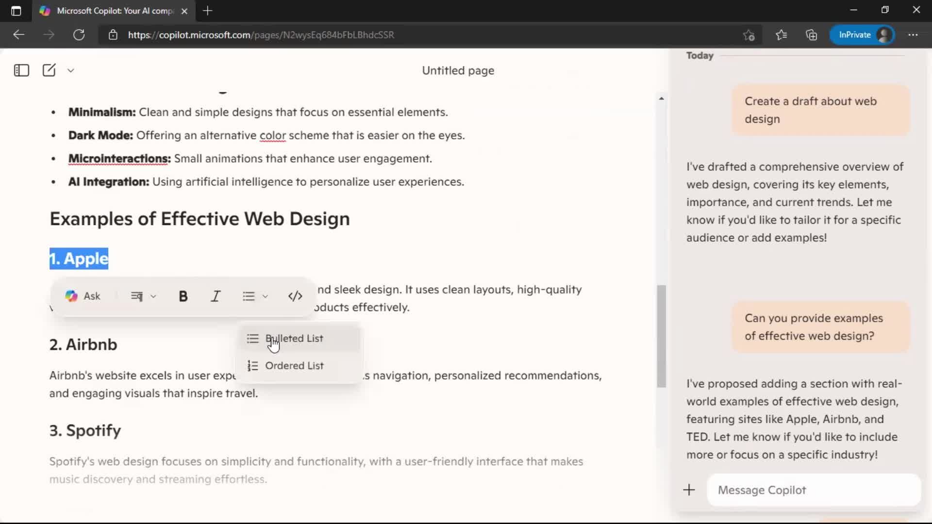Screen dimensions: 932x524
Task: Open the InPrivate profile button
Action: coord(862,35)
